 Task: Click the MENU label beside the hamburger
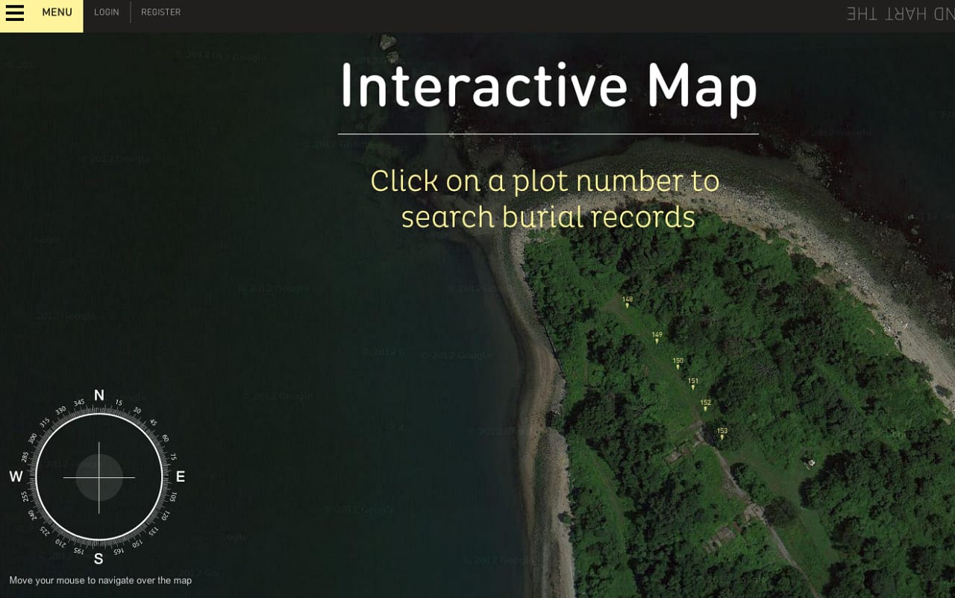tap(57, 12)
